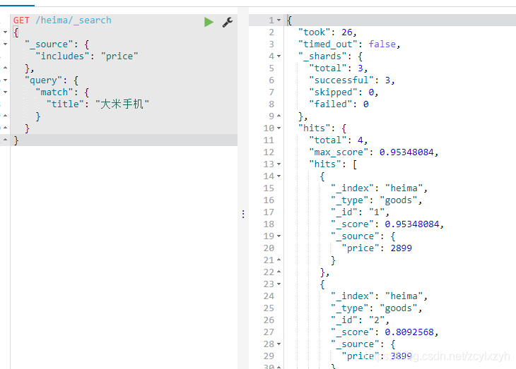This screenshot has height=369, width=516.
Task: Click the shards "total": 3 line
Action: 339,68
